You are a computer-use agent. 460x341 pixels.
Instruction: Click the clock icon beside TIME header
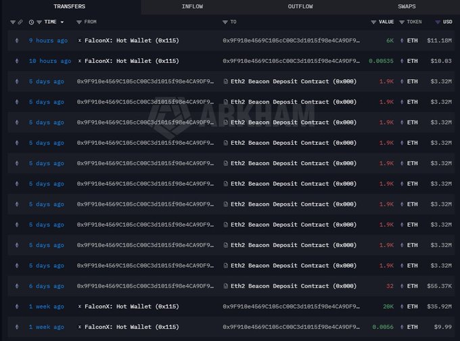tap(31, 22)
